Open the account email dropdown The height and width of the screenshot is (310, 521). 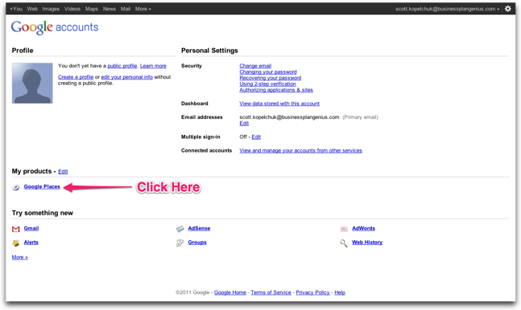[x=447, y=9]
